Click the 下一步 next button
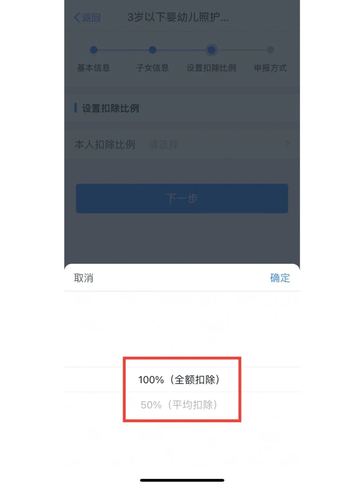Viewport: 364px width, 486px height. (x=182, y=198)
